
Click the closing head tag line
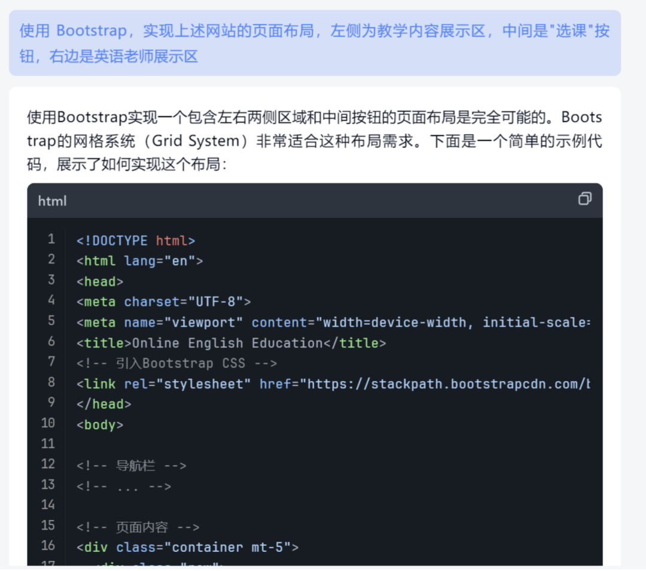(x=103, y=404)
